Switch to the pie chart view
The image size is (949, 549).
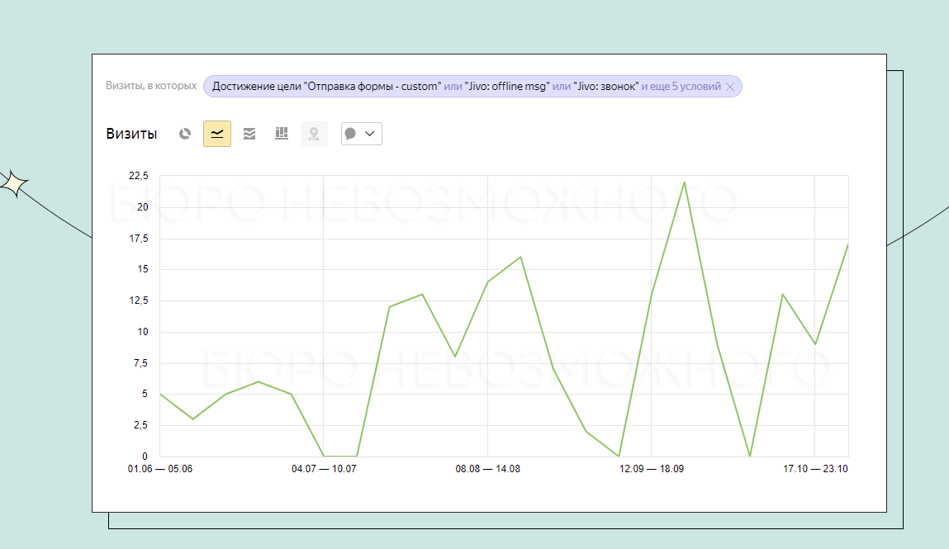[185, 134]
